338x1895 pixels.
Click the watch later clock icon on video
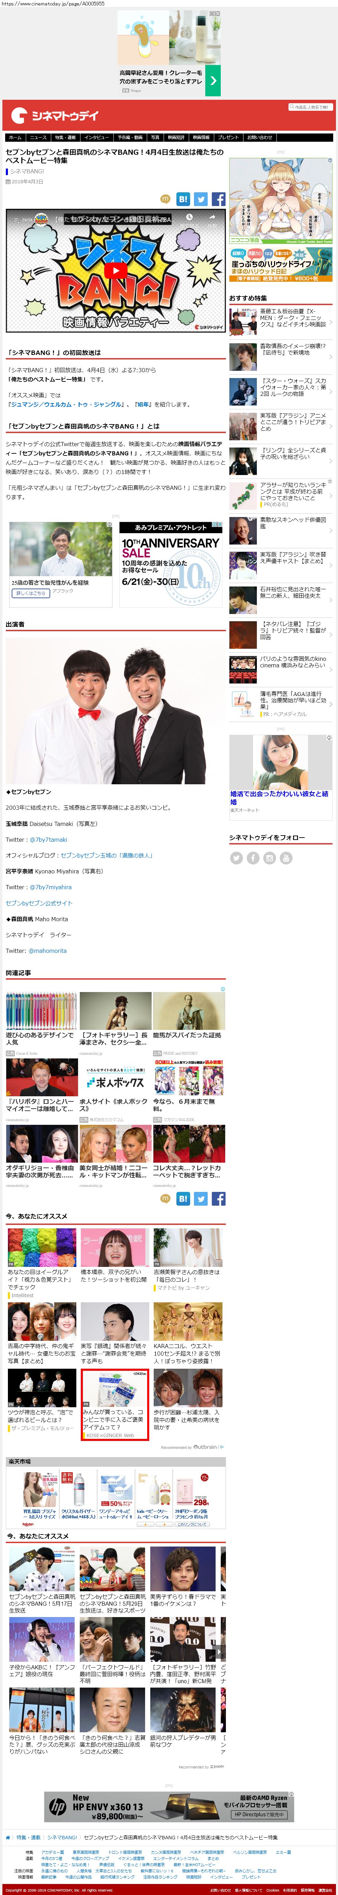point(189,217)
